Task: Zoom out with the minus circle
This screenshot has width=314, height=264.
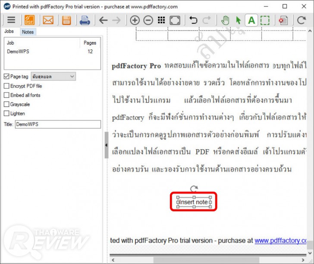Action: coord(148,20)
